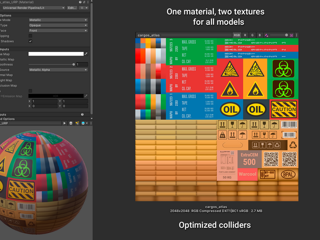The image size is (320, 240).
Task: Open help icon on inputs header
Action: point(82,114)
